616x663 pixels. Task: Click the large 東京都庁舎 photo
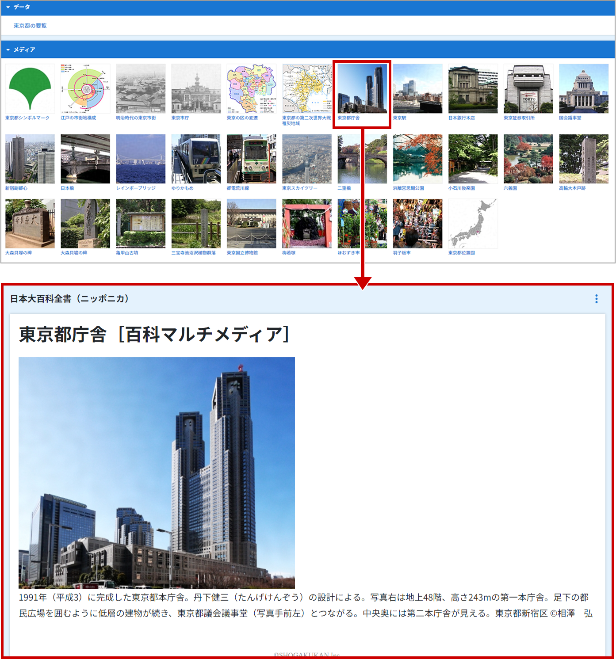[157, 472]
